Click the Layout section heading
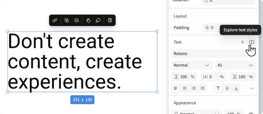This screenshot has width=263, height=114. coord(180,16)
